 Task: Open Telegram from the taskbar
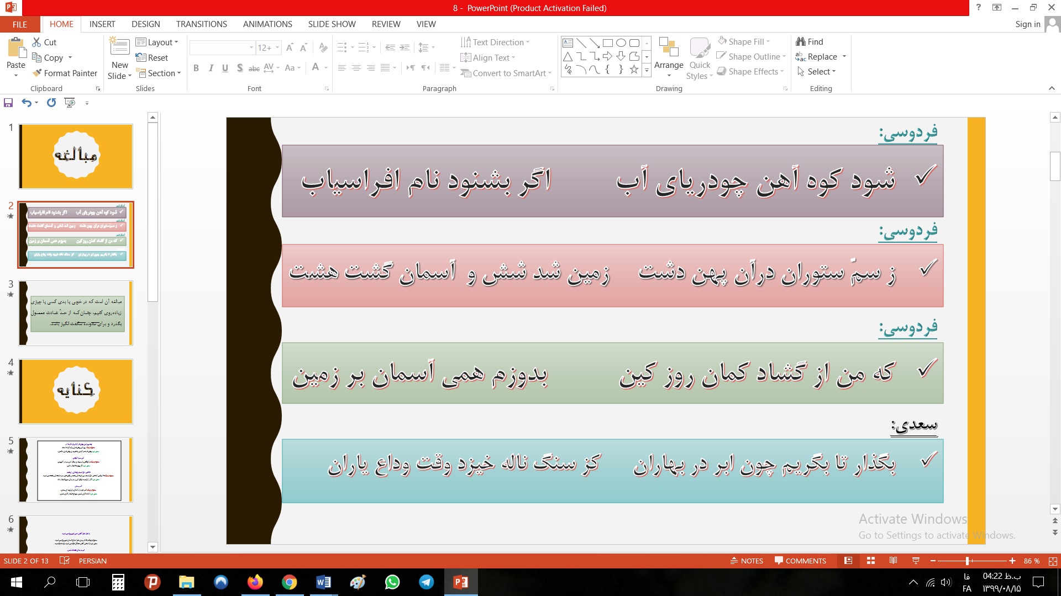pos(426,582)
